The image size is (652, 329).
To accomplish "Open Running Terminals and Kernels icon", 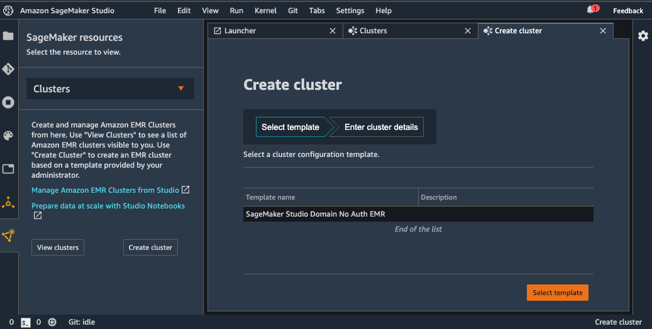I will pyautogui.click(x=8, y=102).
